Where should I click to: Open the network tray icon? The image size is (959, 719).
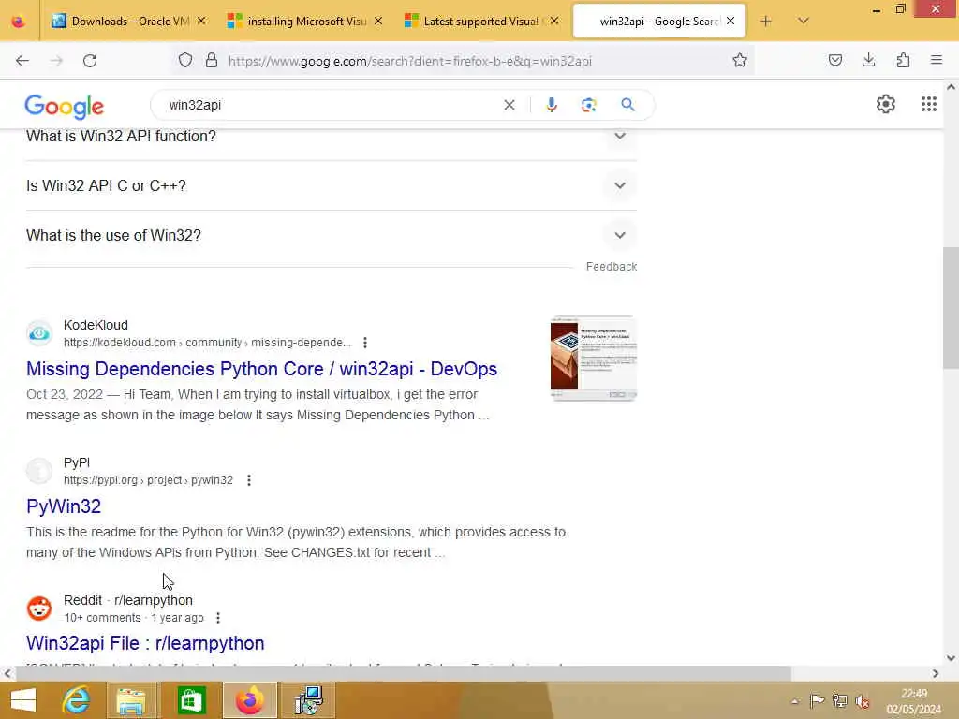coord(840,701)
